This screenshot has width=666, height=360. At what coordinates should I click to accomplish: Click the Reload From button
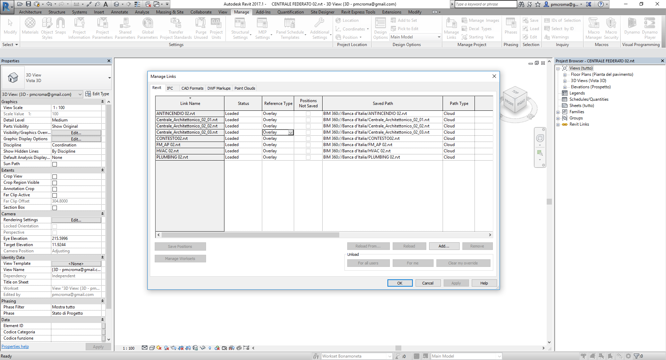[x=368, y=246]
